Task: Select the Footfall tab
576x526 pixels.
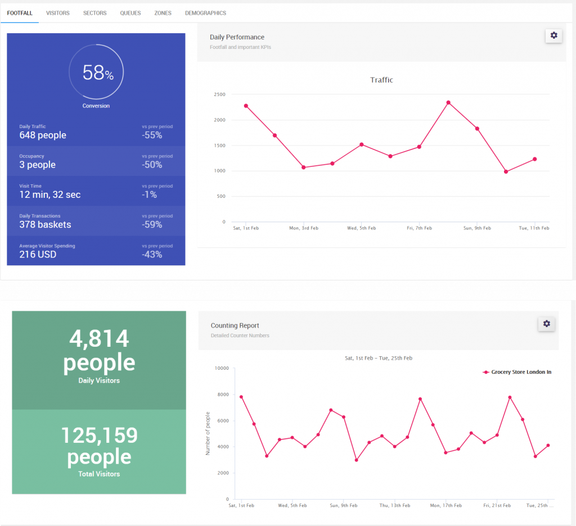Action: pos(20,13)
